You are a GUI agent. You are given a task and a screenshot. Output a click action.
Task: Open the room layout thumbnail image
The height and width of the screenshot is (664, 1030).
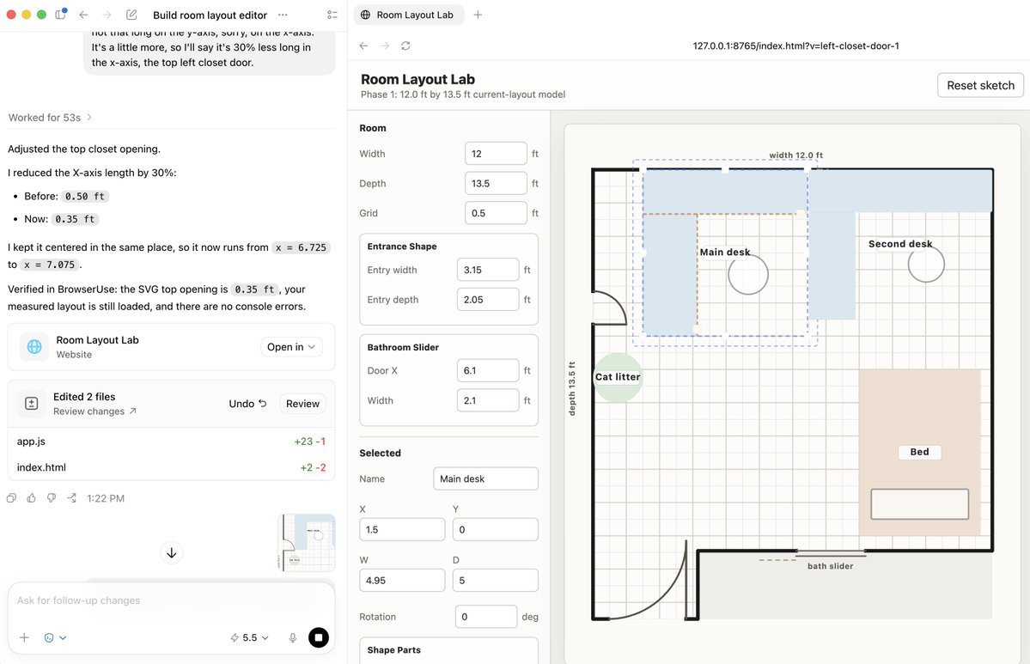coord(308,543)
